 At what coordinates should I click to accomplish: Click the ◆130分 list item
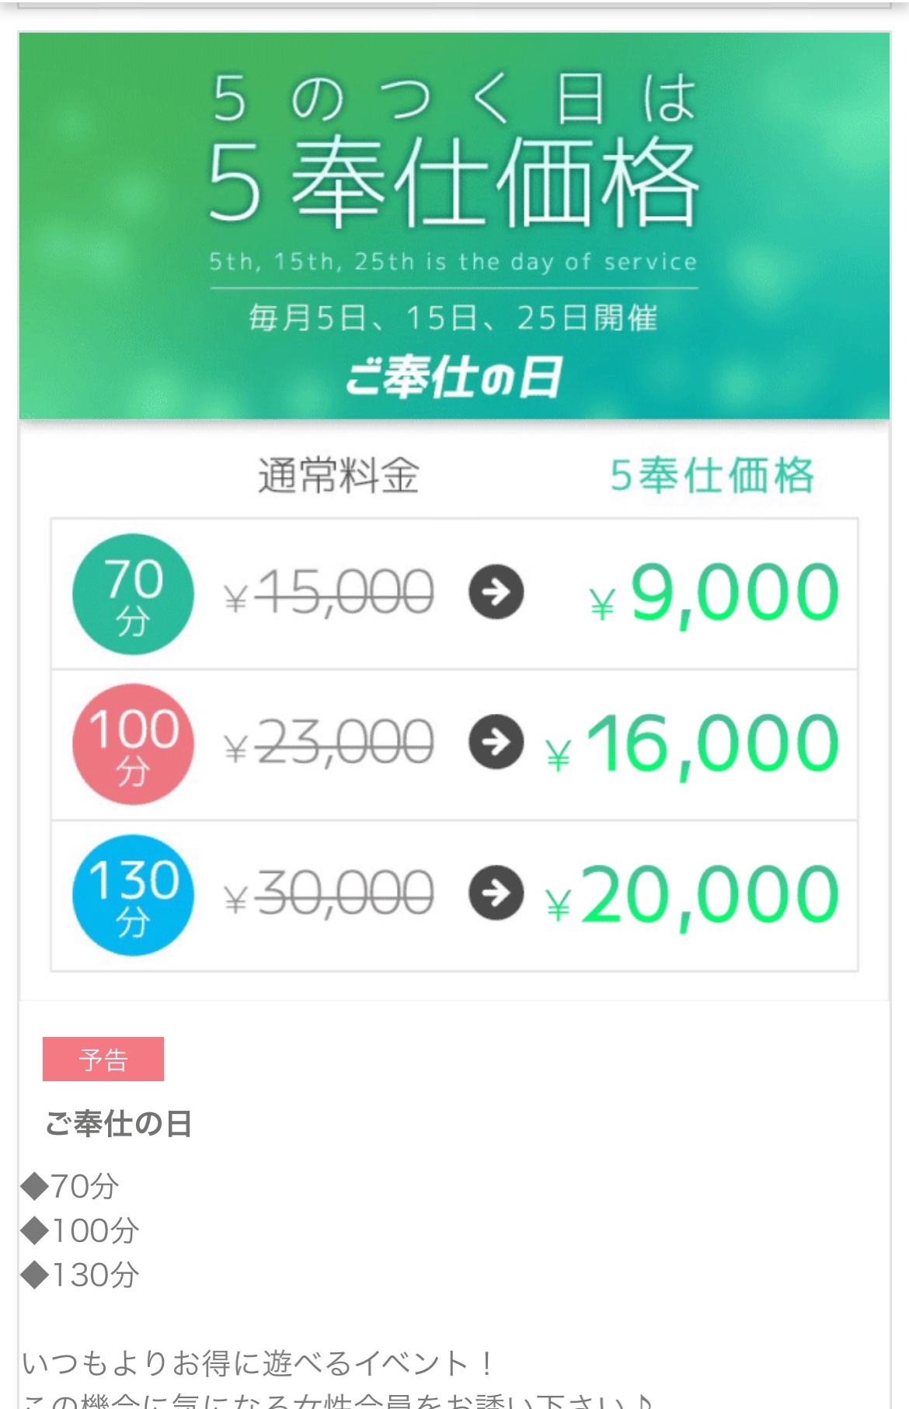click(80, 1275)
